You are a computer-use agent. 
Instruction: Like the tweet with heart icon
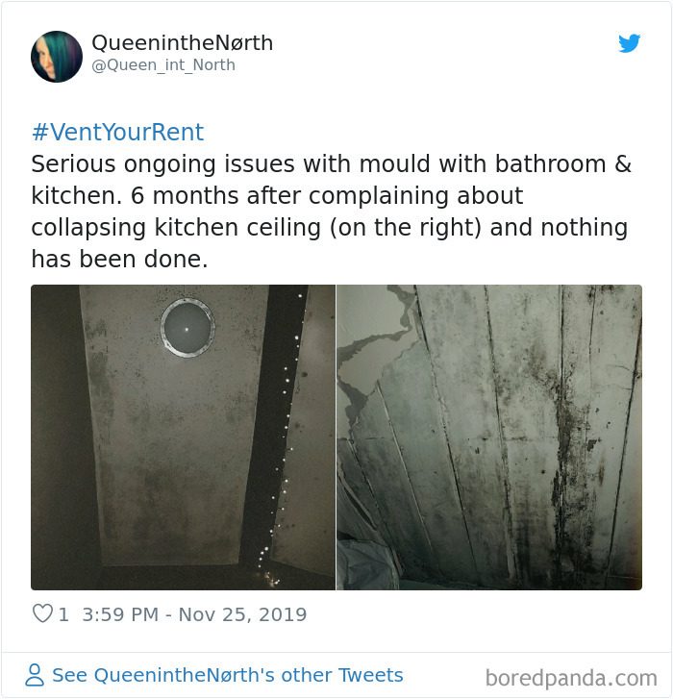click(x=43, y=613)
